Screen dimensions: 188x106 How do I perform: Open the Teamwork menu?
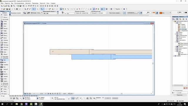42,3
